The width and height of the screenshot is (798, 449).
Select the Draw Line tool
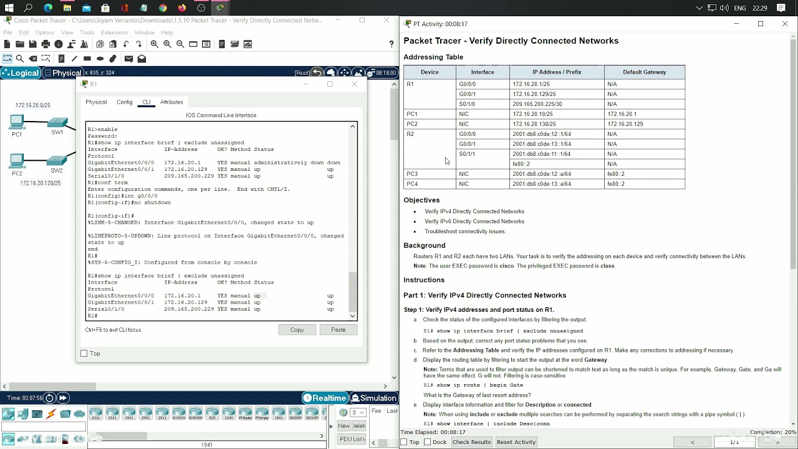click(74, 59)
